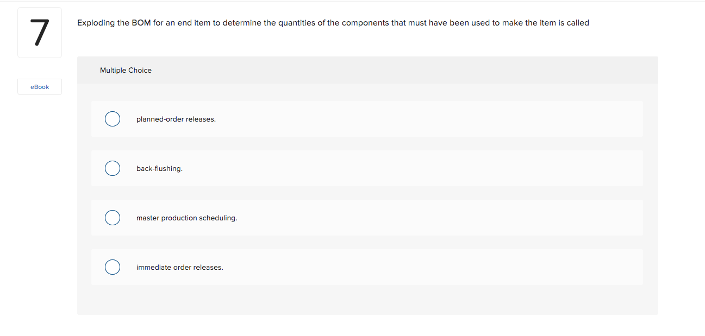Select the immediate order releases radio button
The height and width of the screenshot is (336, 705).
112,267
